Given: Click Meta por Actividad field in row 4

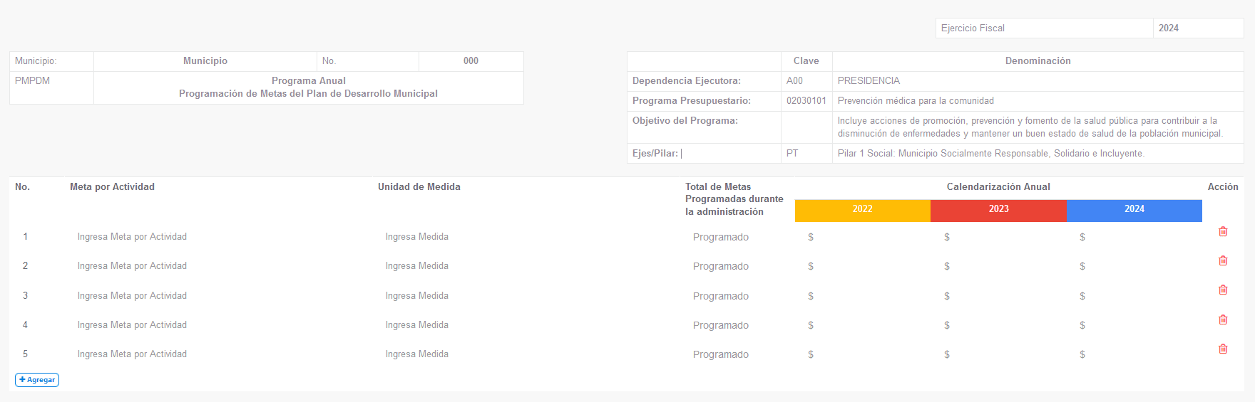Looking at the screenshot, I should click(x=217, y=325).
